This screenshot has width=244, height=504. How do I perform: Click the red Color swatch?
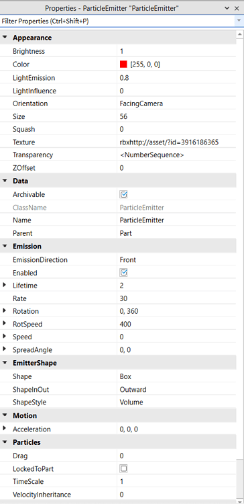coord(123,65)
